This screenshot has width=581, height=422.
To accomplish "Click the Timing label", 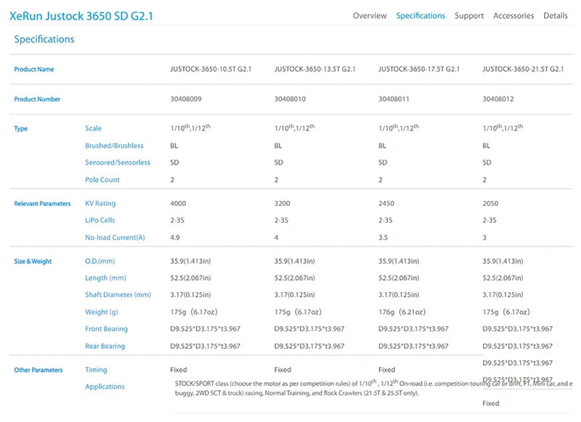I will 96,370.
